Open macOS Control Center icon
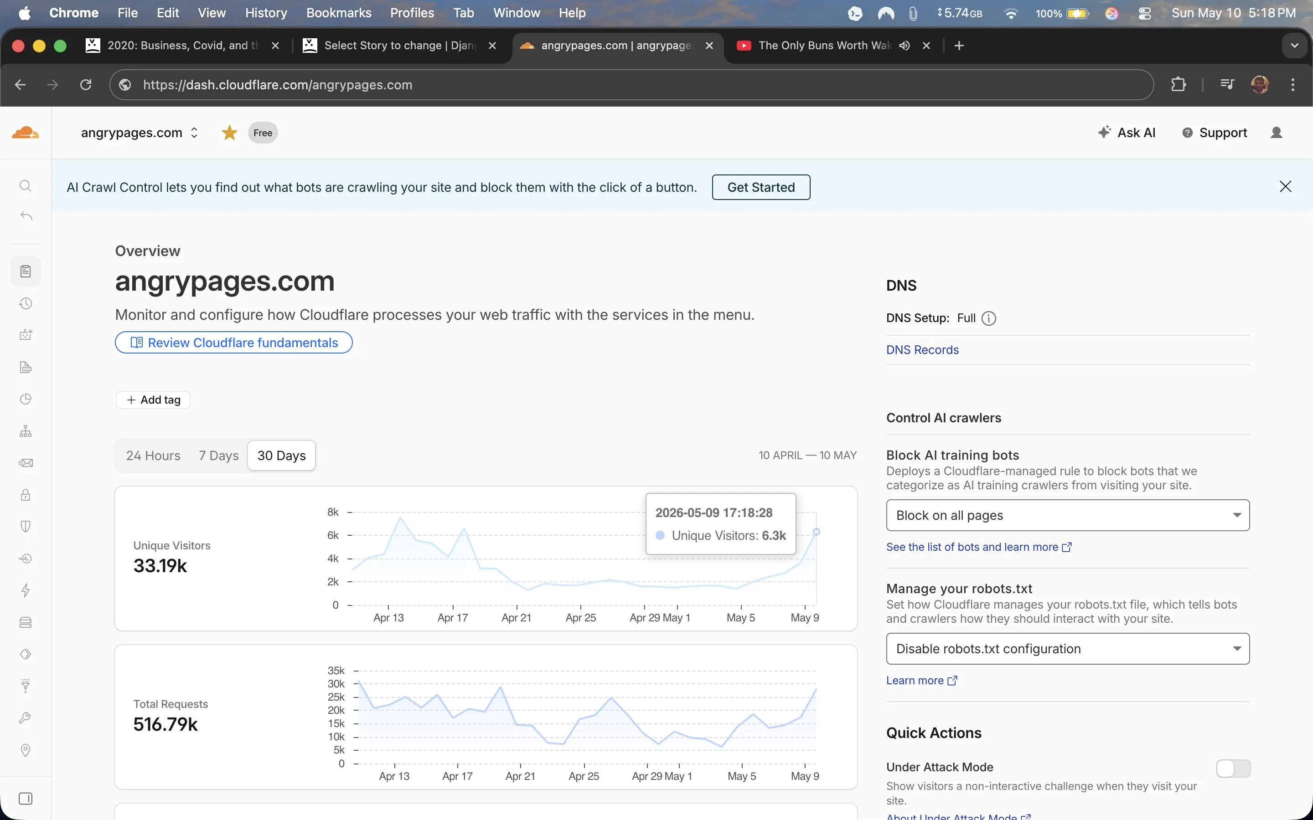 tap(1144, 13)
